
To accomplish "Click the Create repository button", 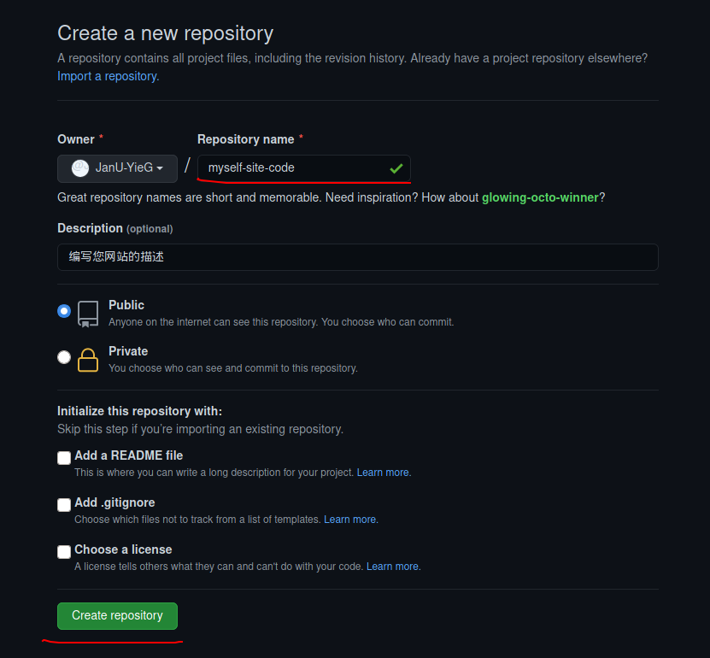I will click(116, 615).
